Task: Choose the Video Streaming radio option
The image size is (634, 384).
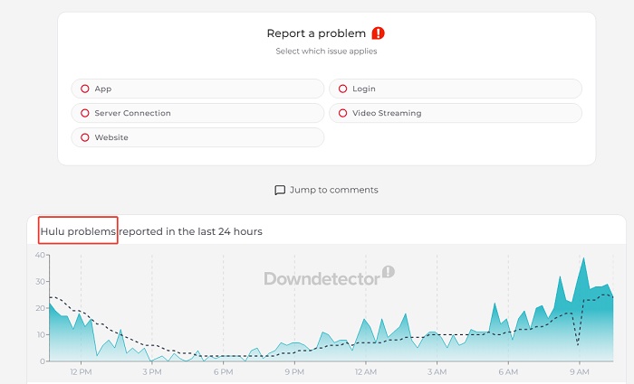Action: point(343,113)
